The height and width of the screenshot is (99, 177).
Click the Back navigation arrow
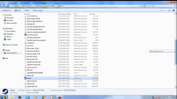tap(2, 6)
